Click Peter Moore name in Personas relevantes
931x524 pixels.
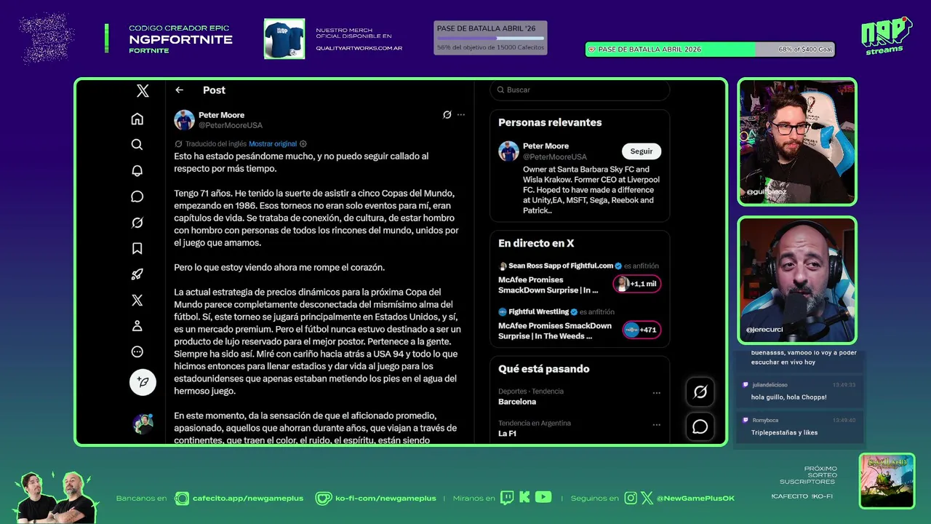click(546, 146)
